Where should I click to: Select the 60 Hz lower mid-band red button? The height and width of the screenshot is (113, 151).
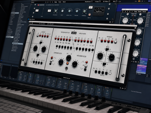click(56, 38)
